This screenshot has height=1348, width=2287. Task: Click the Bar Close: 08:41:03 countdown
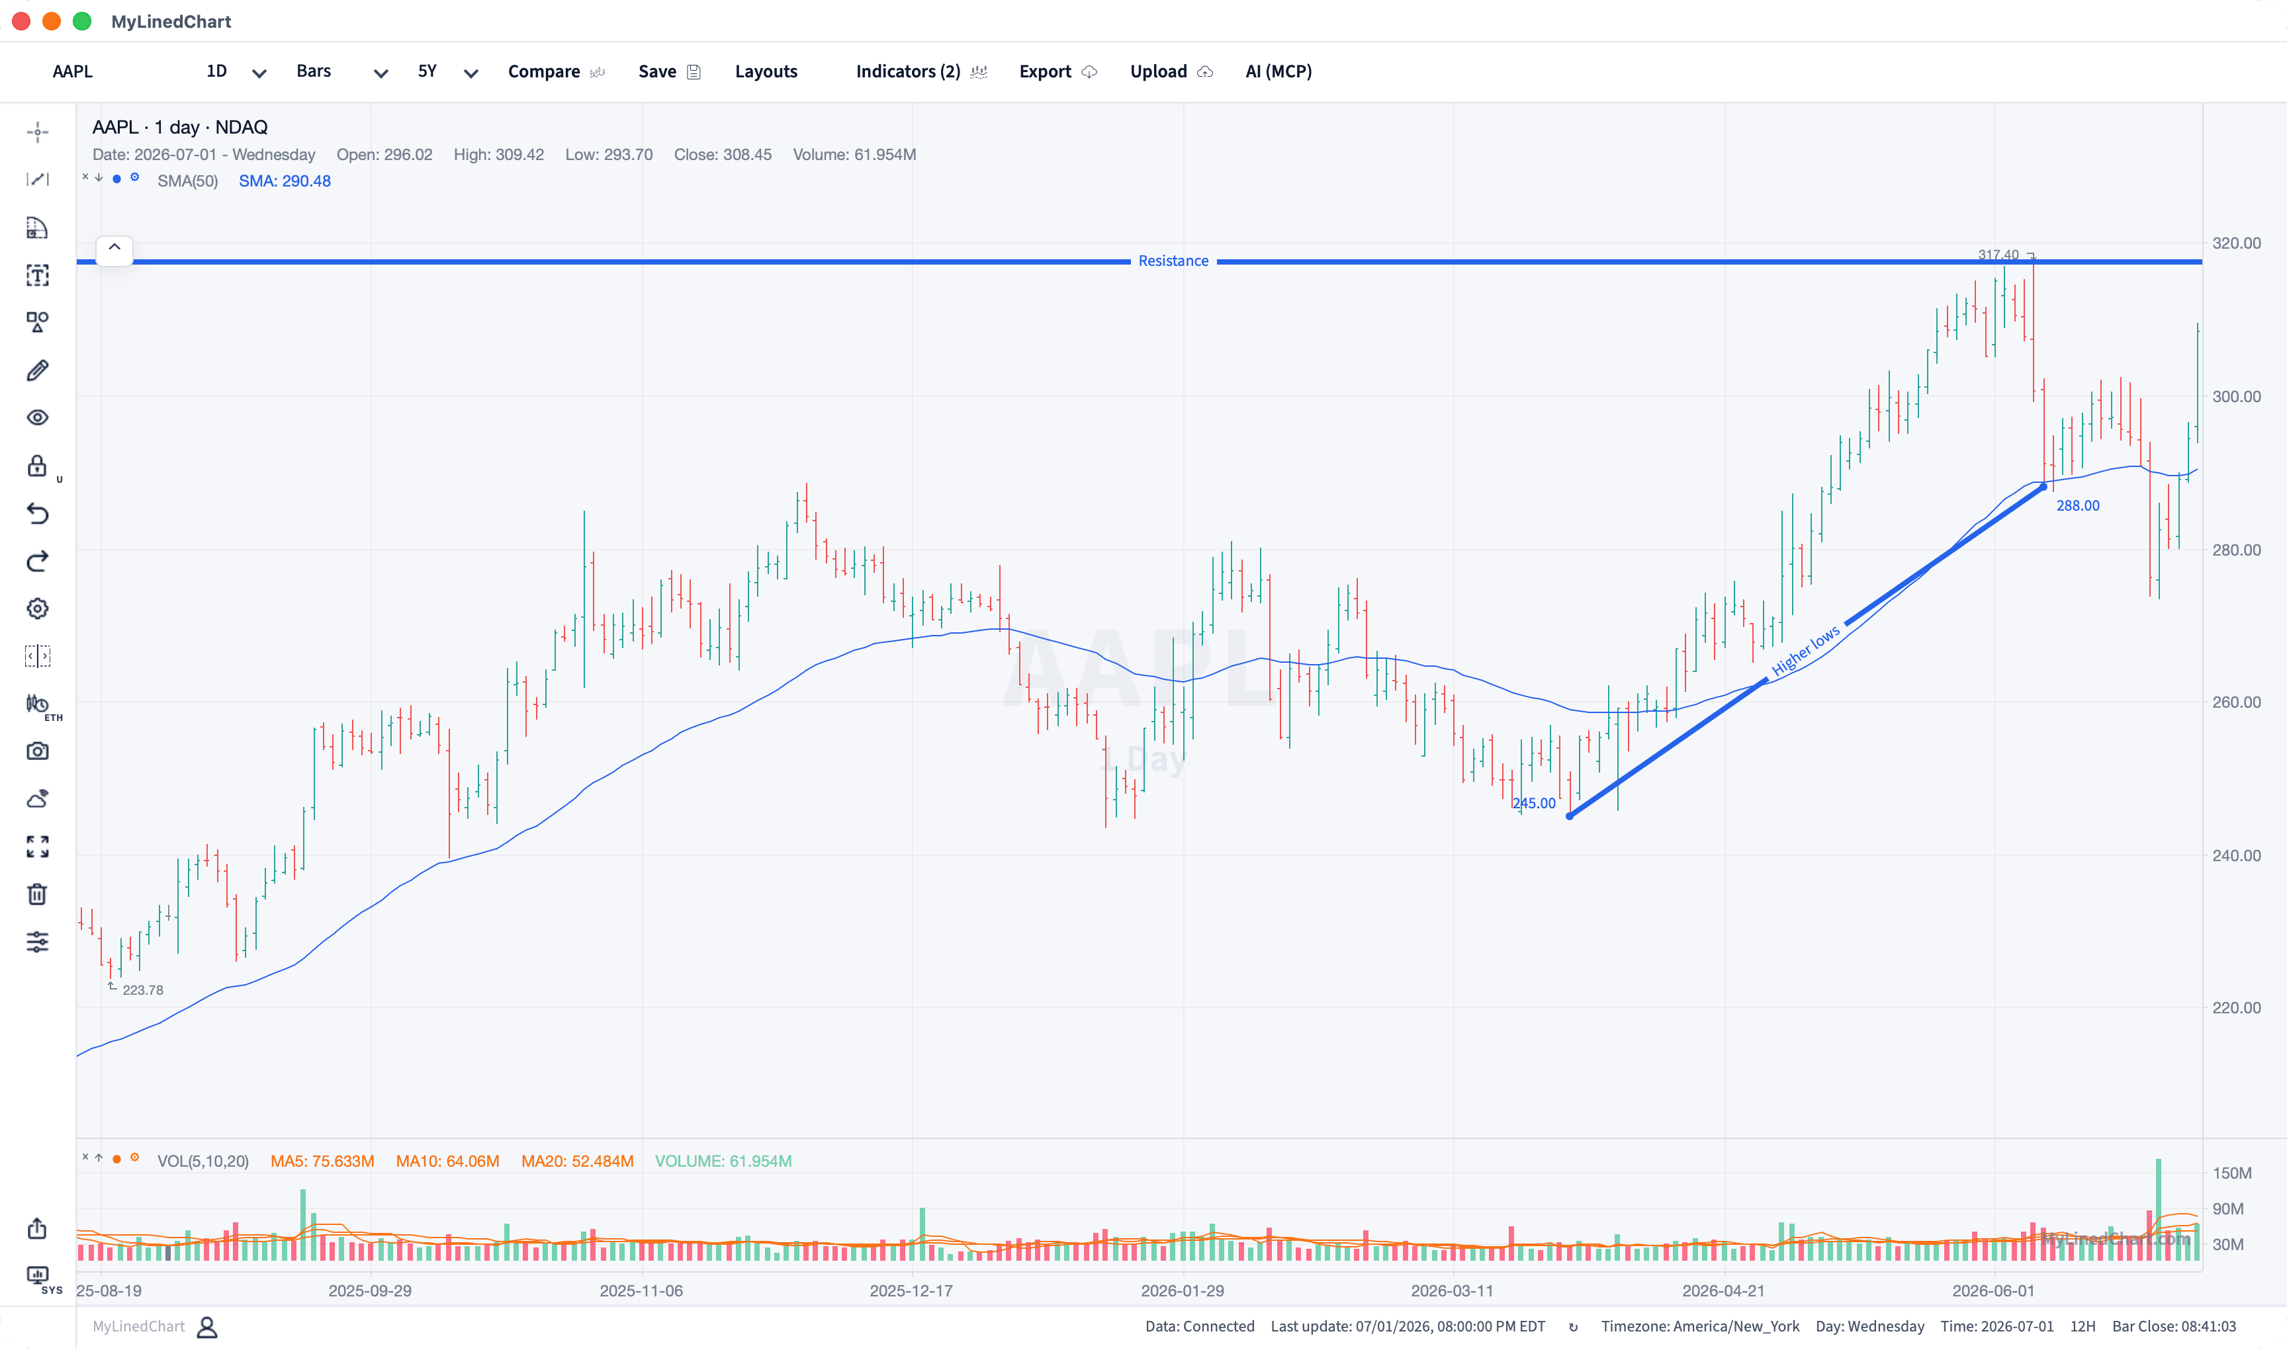tap(2173, 1326)
